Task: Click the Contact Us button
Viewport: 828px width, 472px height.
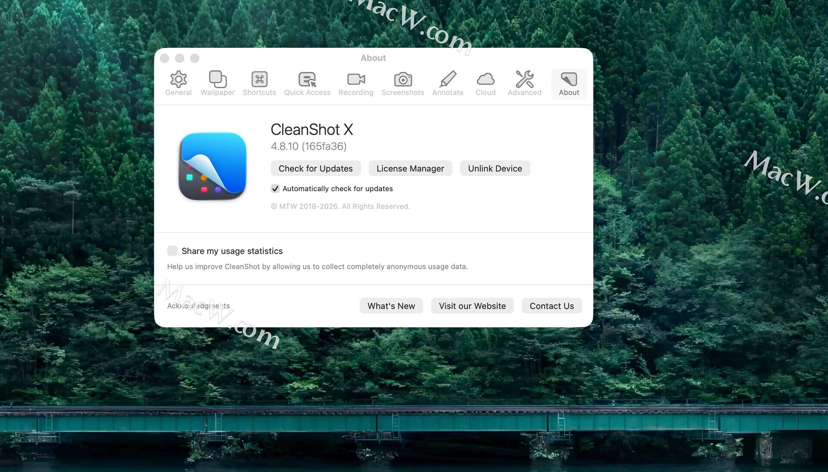Action: coord(552,306)
